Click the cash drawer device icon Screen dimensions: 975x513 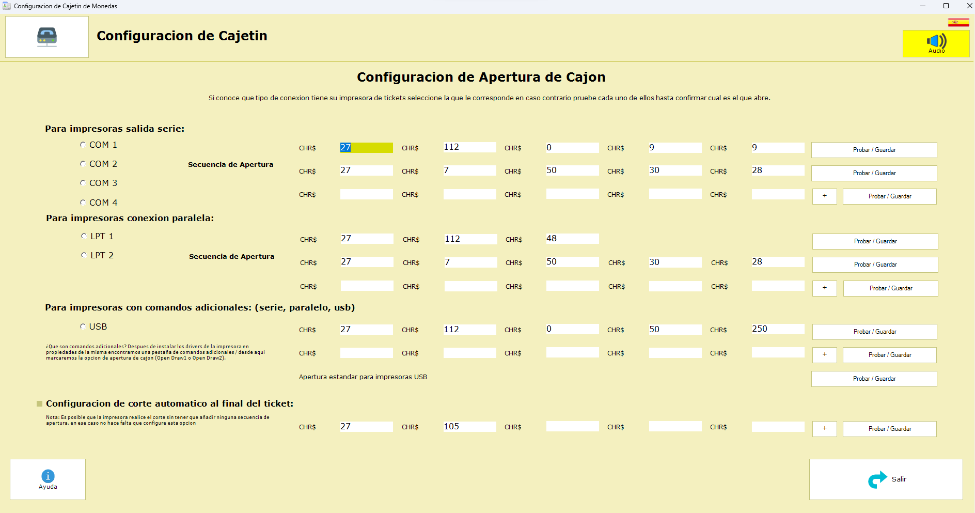point(47,37)
